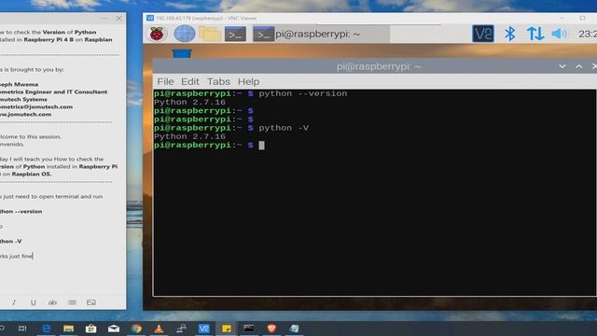597x336 pixels.
Task: Open network arrows icon in Pi tray
Action: point(535,34)
